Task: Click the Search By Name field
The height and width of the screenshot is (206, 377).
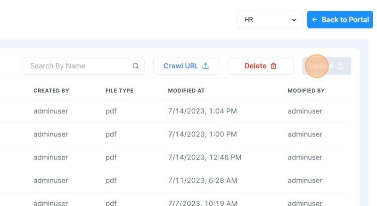Action: coord(84,66)
